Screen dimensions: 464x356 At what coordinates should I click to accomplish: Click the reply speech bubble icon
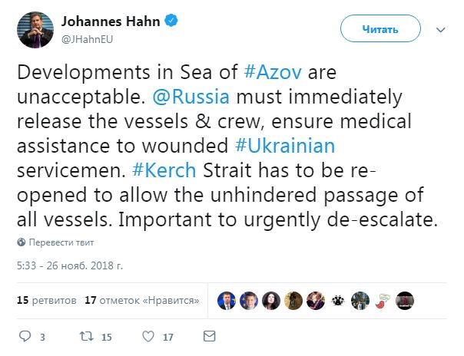point(25,336)
